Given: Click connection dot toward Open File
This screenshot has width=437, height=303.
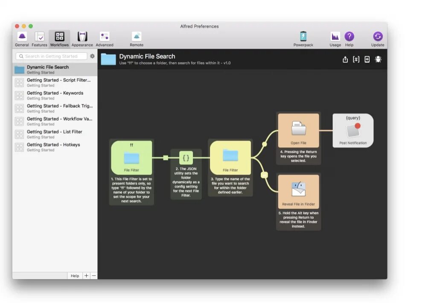Looking at the screenshot, I should pos(265,144).
